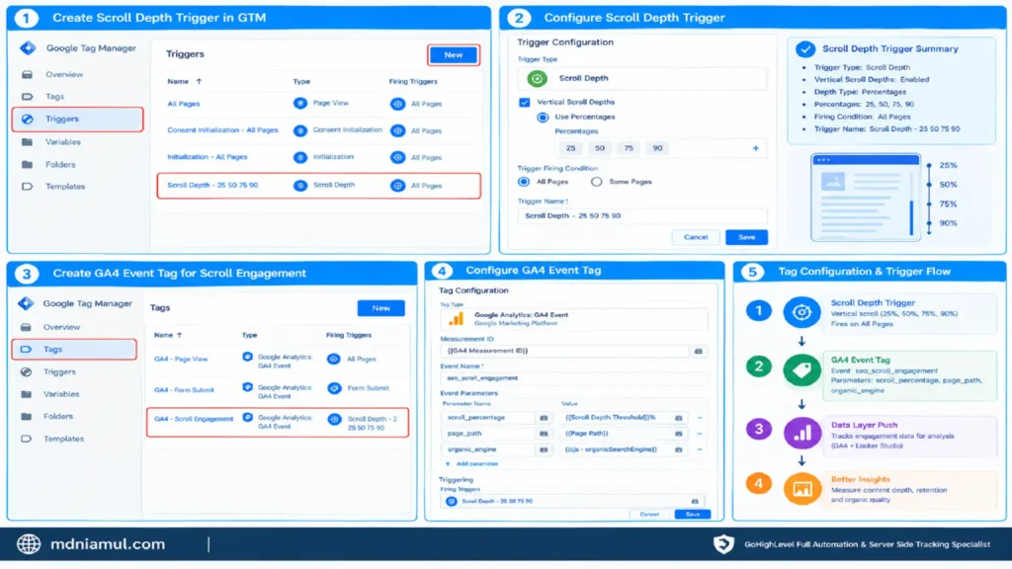The width and height of the screenshot is (1012, 569).
Task: Click the 75% marker on the scroll depth line
Action: pos(929,203)
